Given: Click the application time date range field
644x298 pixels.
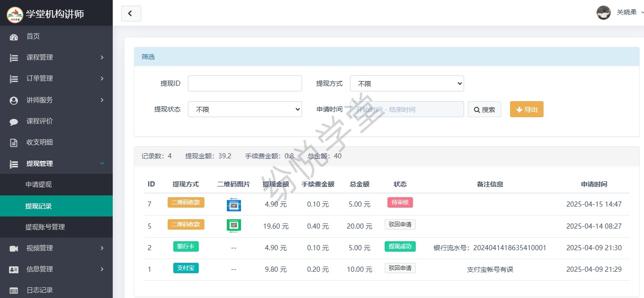Looking at the screenshot, I should 407,109.
